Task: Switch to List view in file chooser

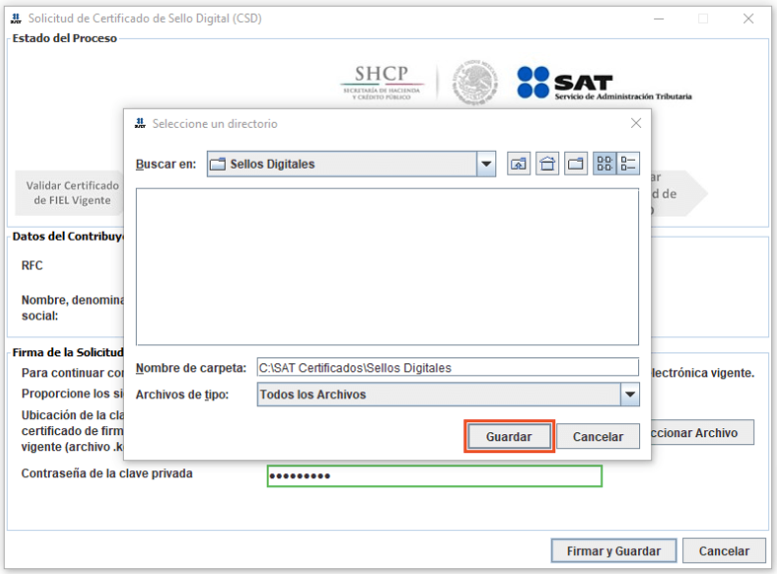Action: (604, 165)
